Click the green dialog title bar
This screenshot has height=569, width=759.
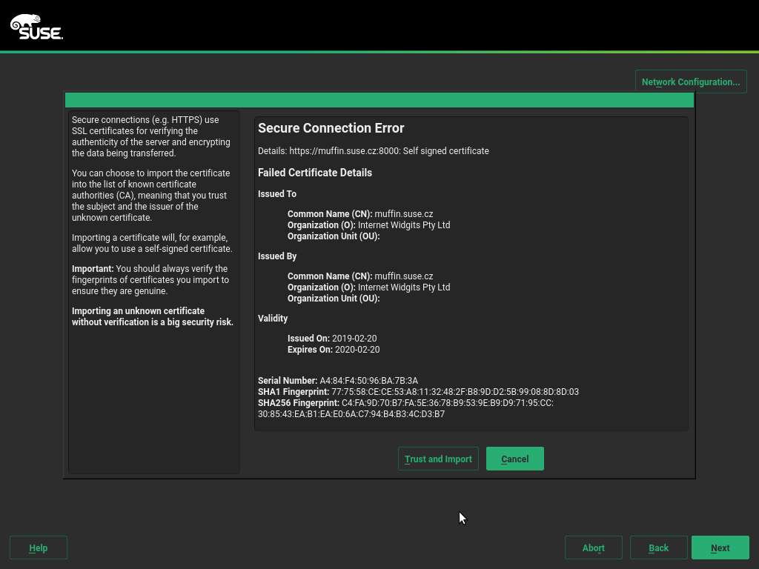379,100
